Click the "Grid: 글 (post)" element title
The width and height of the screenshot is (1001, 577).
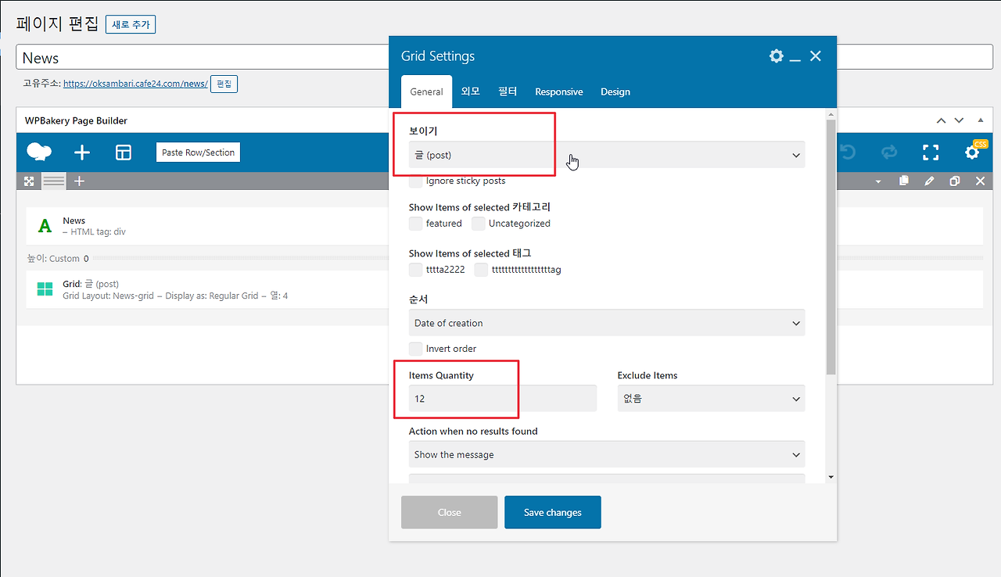pyautogui.click(x=91, y=284)
